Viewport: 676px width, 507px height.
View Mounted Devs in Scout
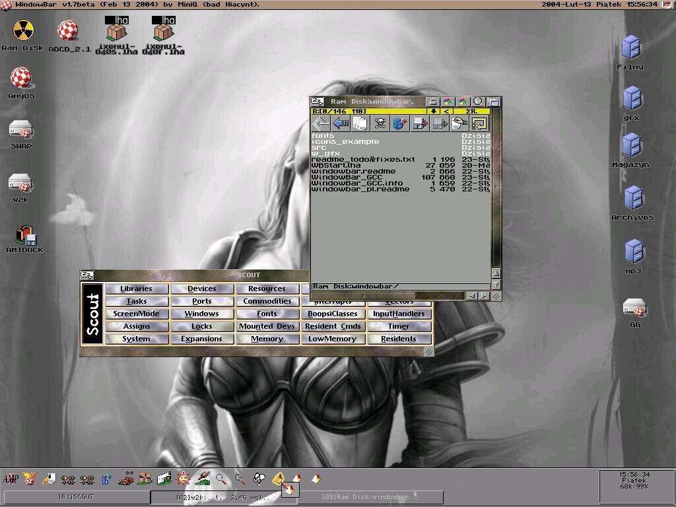[267, 326]
